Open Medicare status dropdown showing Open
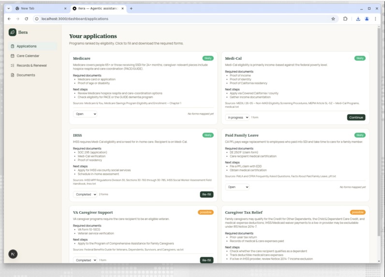 coord(85,114)
